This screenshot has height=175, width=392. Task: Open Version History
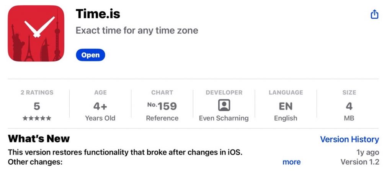(349, 140)
